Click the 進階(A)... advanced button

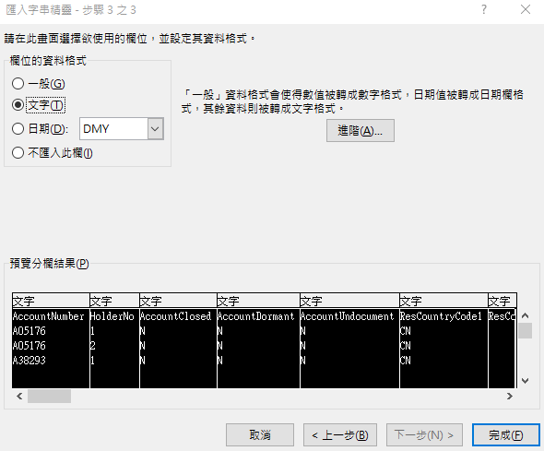[x=361, y=130]
